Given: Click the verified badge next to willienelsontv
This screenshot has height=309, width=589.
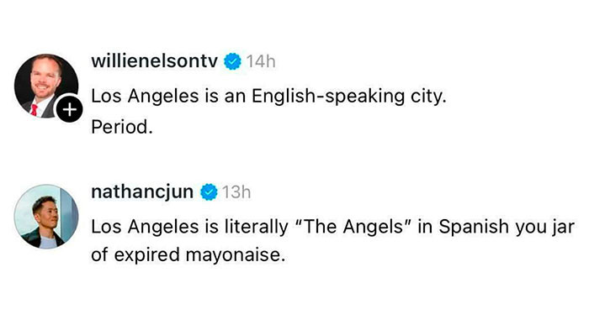Looking at the screenshot, I should pos(232,61).
